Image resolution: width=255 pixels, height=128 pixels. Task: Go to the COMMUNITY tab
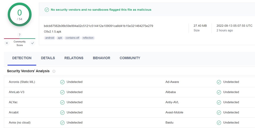130,58
